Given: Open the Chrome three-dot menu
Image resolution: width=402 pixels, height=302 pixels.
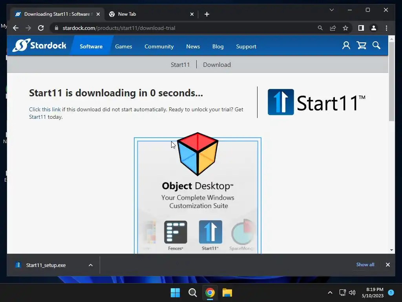Looking at the screenshot, I should 386,28.
